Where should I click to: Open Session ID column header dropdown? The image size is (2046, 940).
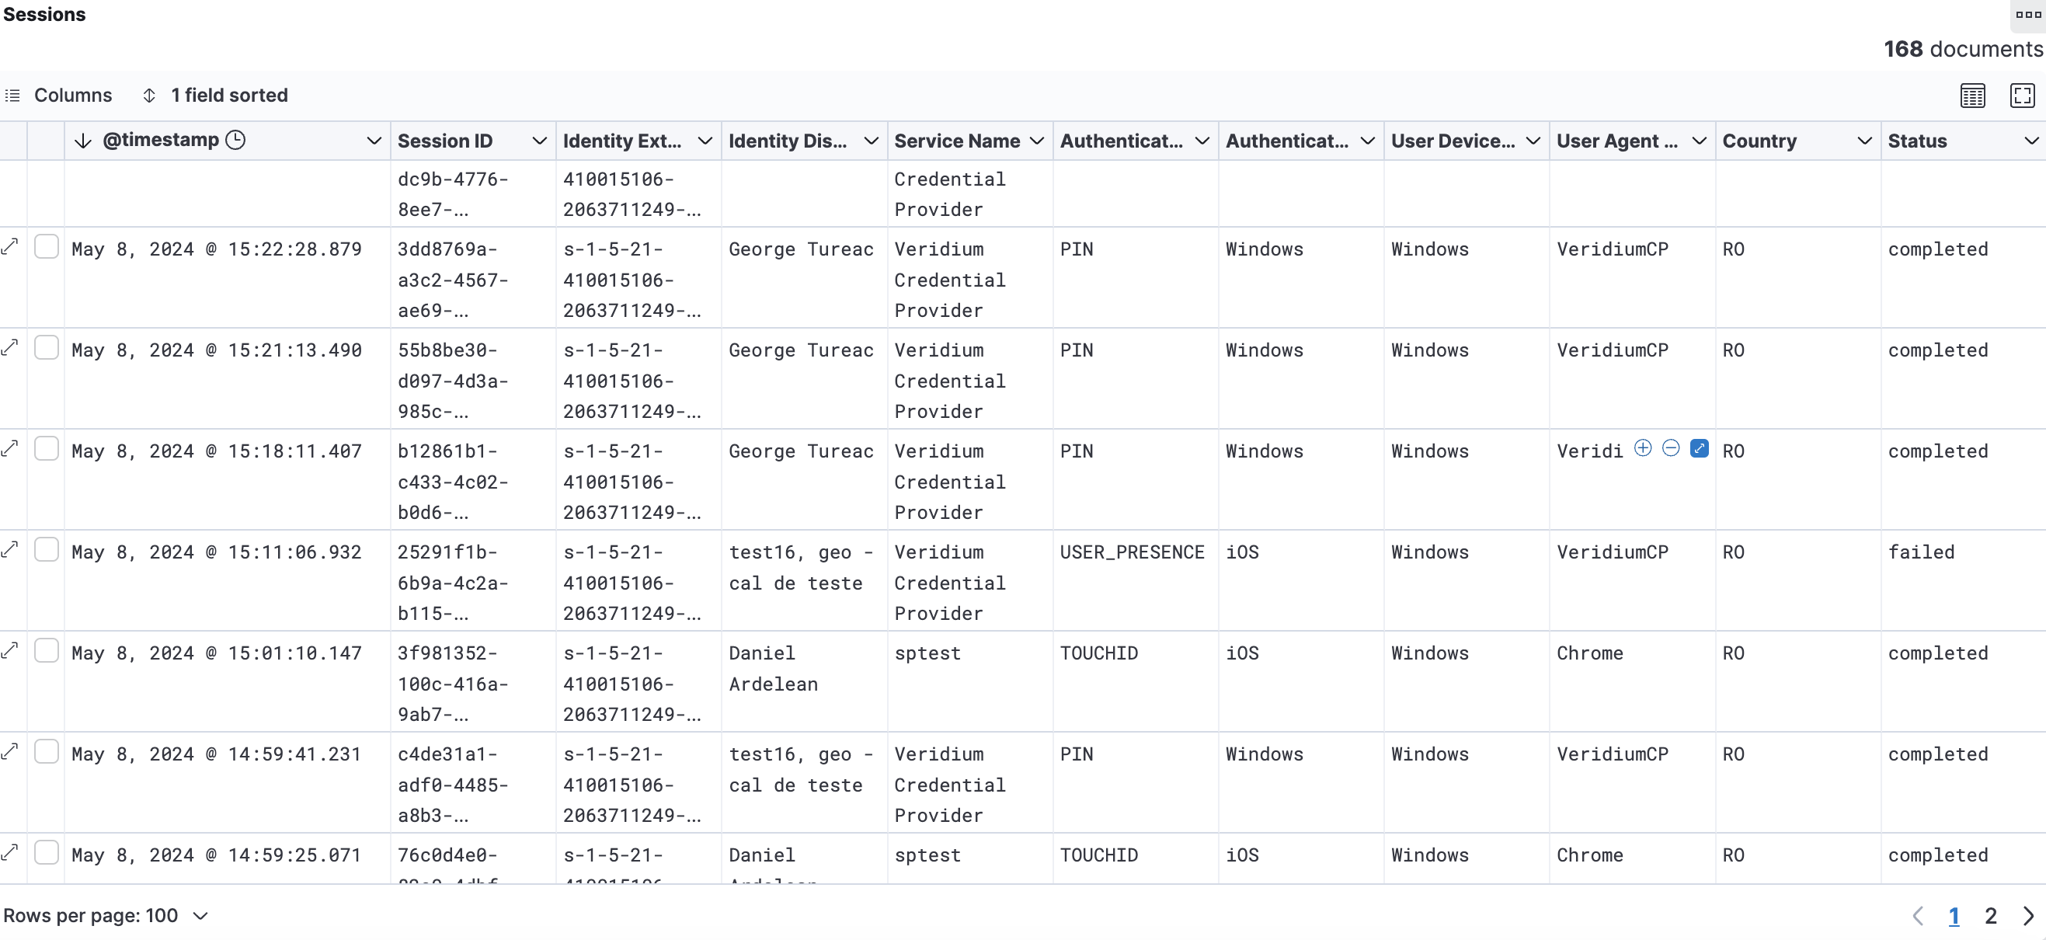[x=539, y=141]
